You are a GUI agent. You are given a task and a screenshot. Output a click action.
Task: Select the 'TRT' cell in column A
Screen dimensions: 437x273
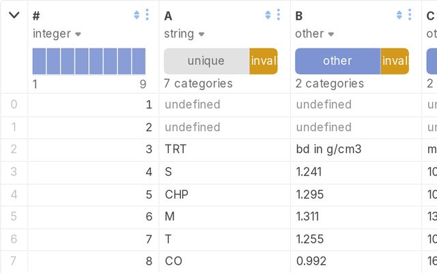tap(224, 149)
